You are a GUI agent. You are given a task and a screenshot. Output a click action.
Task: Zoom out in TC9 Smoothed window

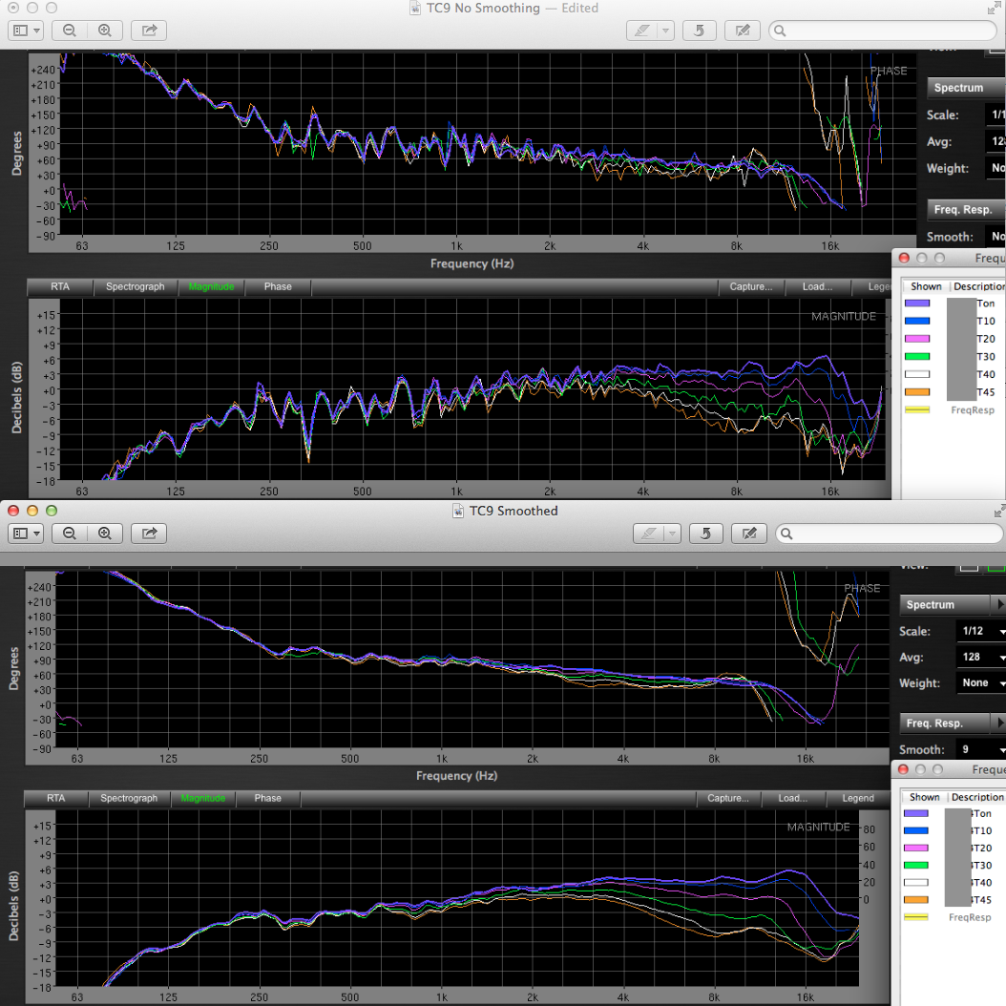pyautogui.click(x=70, y=534)
